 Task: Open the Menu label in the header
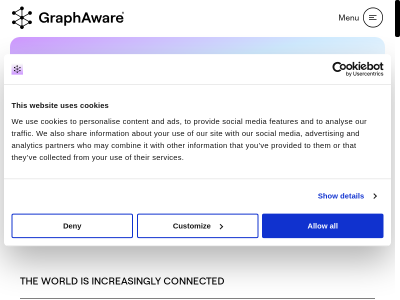348,17
